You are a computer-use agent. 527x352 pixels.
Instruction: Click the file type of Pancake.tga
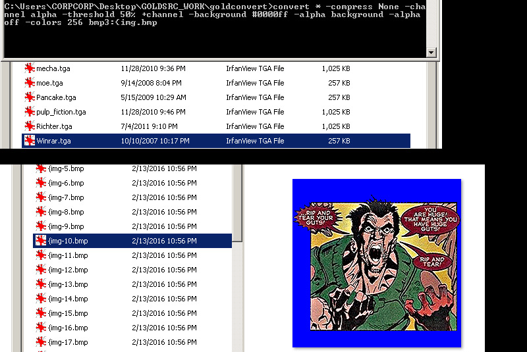(255, 97)
